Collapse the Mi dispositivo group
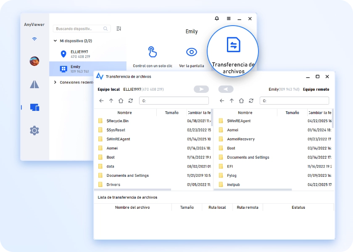The width and height of the screenshot is (353, 252). 55,41
